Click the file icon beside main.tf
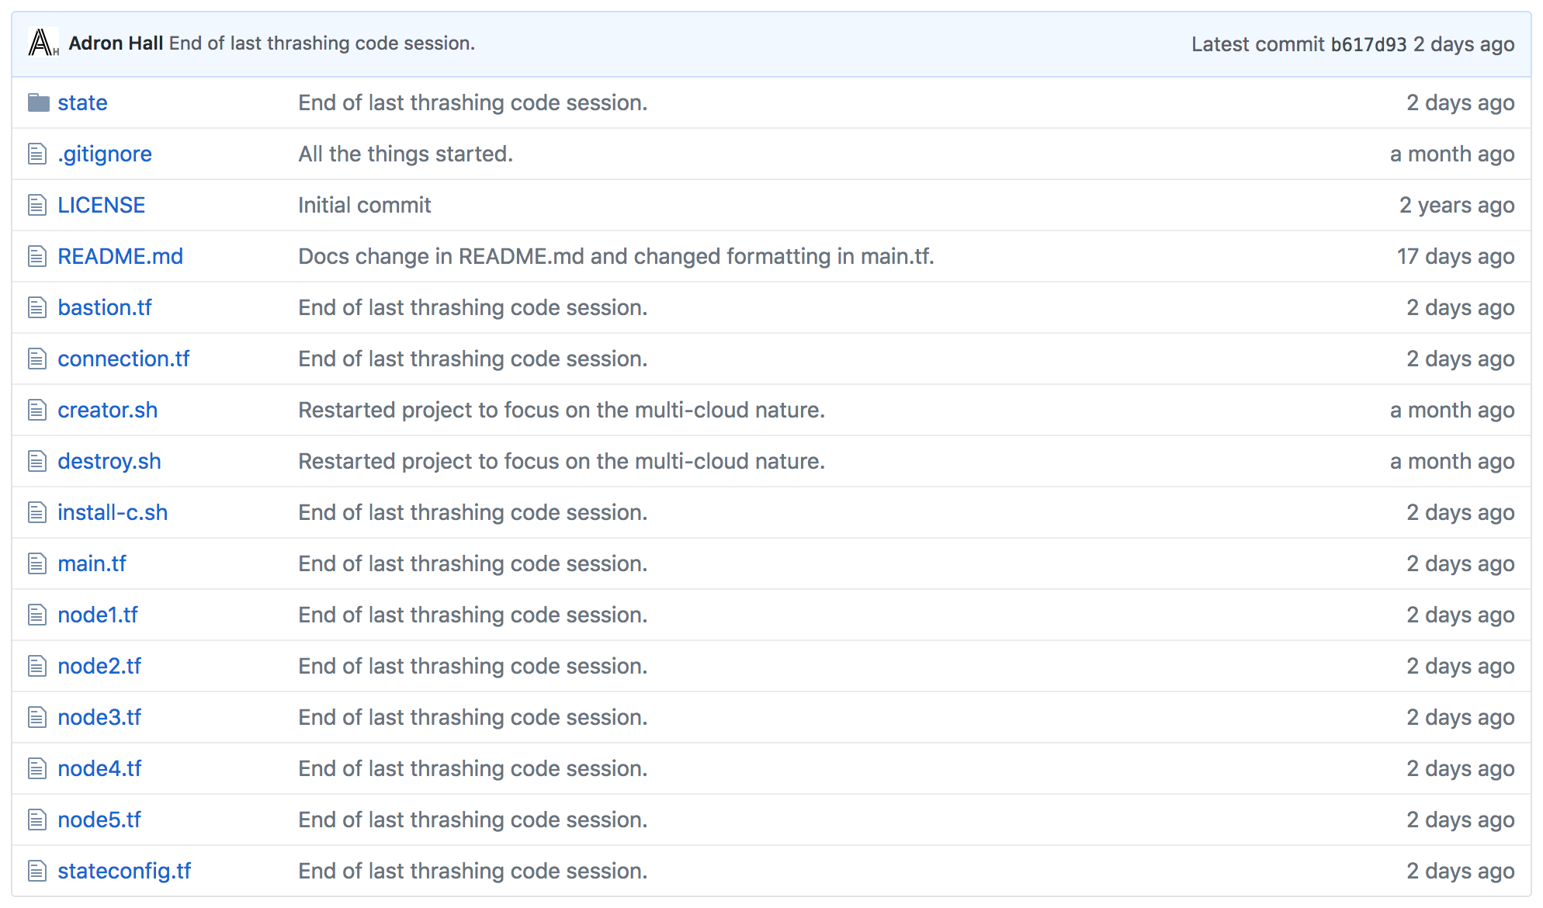The height and width of the screenshot is (908, 1543). (37, 563)
